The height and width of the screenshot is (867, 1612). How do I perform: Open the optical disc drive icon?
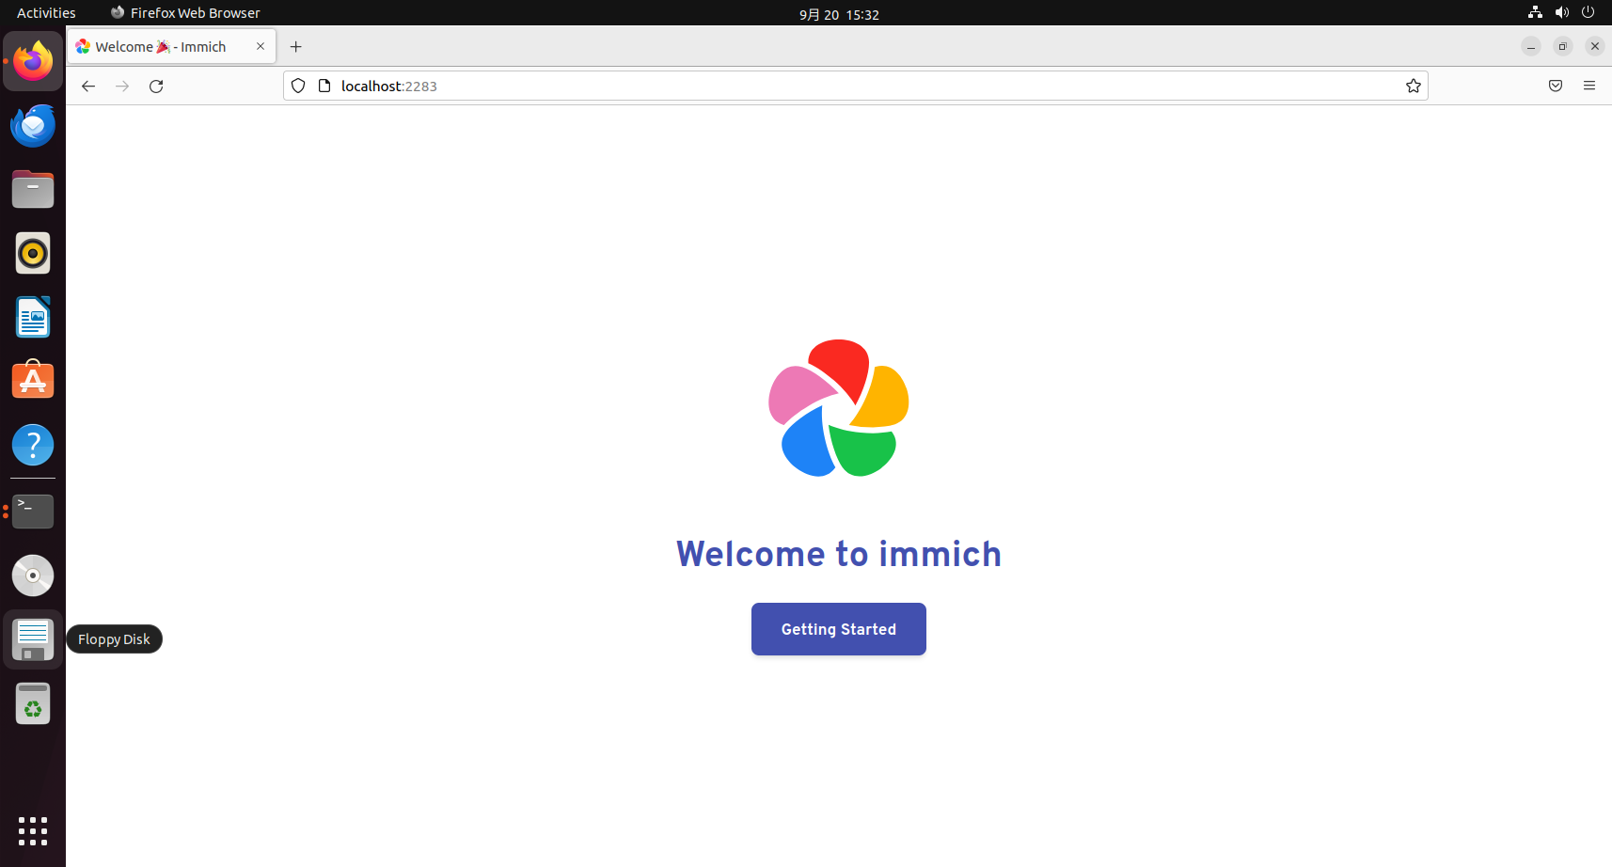point(33,575)
